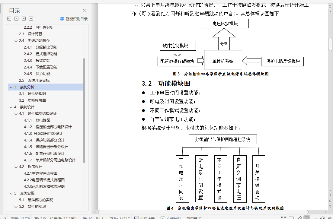The image size is (333, 219).
Task: Click the 图3 figure caption text
Action: point(221,74)
